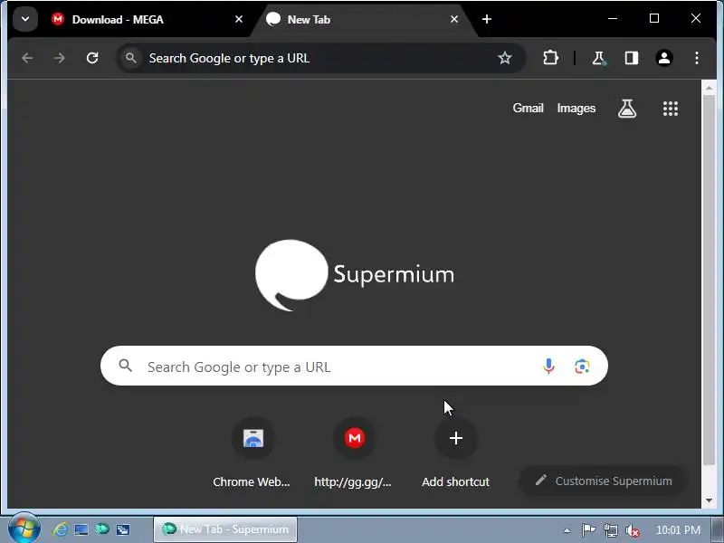Screen dimensions: 724x543
Task: Click Customise Supermium button
Action: click(x=604, y=481)
